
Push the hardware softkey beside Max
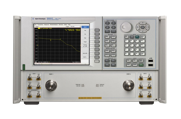coord(97,30)
